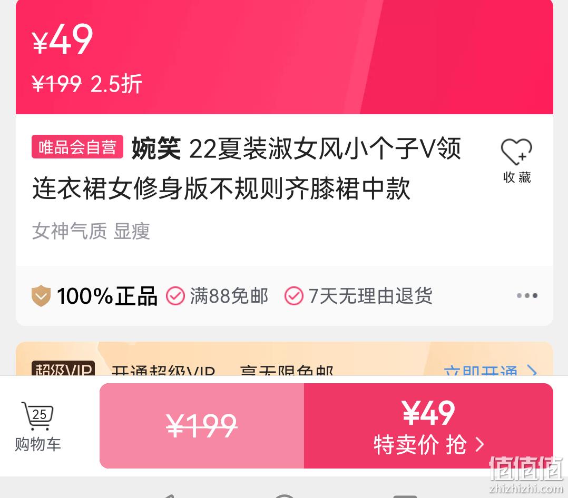Select the ¥199 original price button
The width and height of the screenshot is (568, 498).
coord(202,426)
